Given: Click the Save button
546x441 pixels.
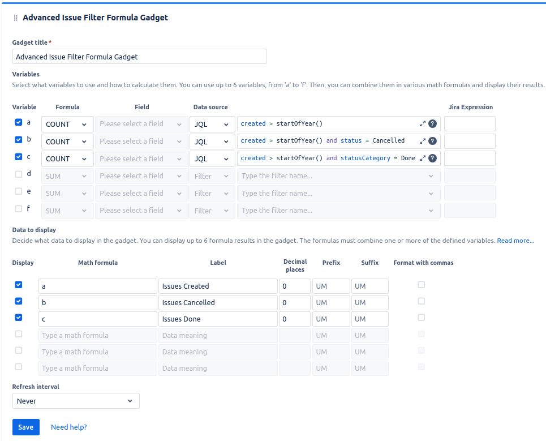Looking at the screenshot, I should tap(26, 427).
